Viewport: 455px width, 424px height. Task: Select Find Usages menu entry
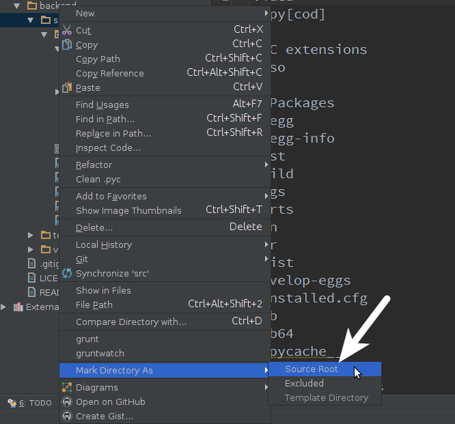[x=102, y=104]
